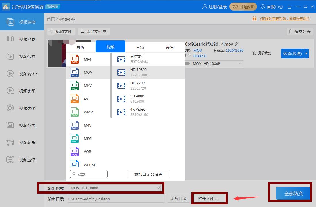Open the arrow beside 转换(极速) button
316x207 pixels.
click(306, 53)
